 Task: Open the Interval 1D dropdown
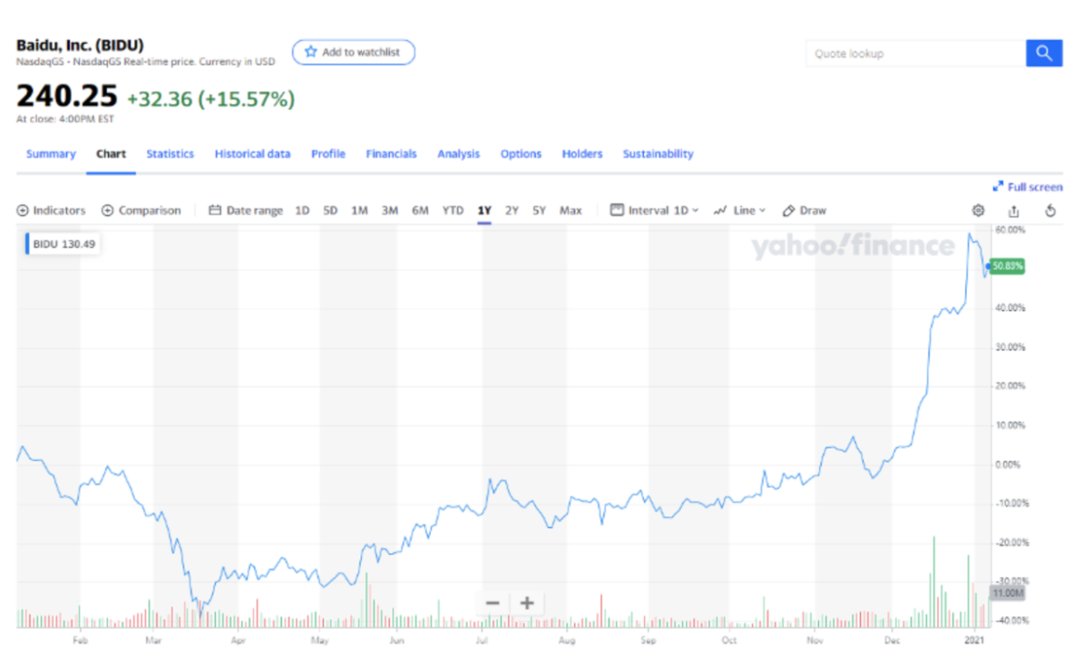coord(655,211)
